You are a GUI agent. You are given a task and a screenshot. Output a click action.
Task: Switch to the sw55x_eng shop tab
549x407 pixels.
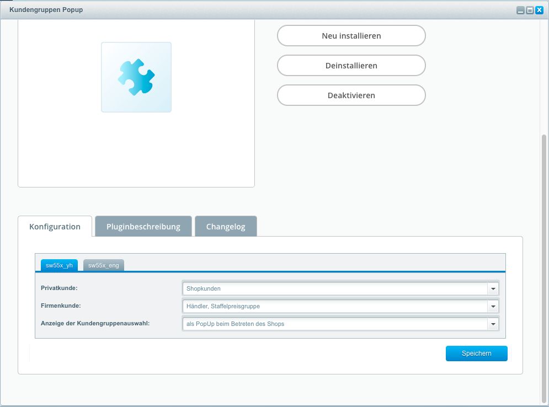coord(104,265)
